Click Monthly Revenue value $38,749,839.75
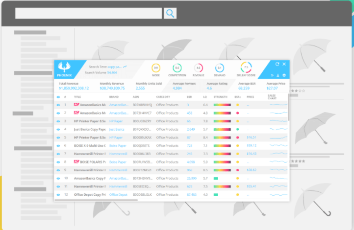The height and width of the screenshot is (230, 354). pos(112,88)
